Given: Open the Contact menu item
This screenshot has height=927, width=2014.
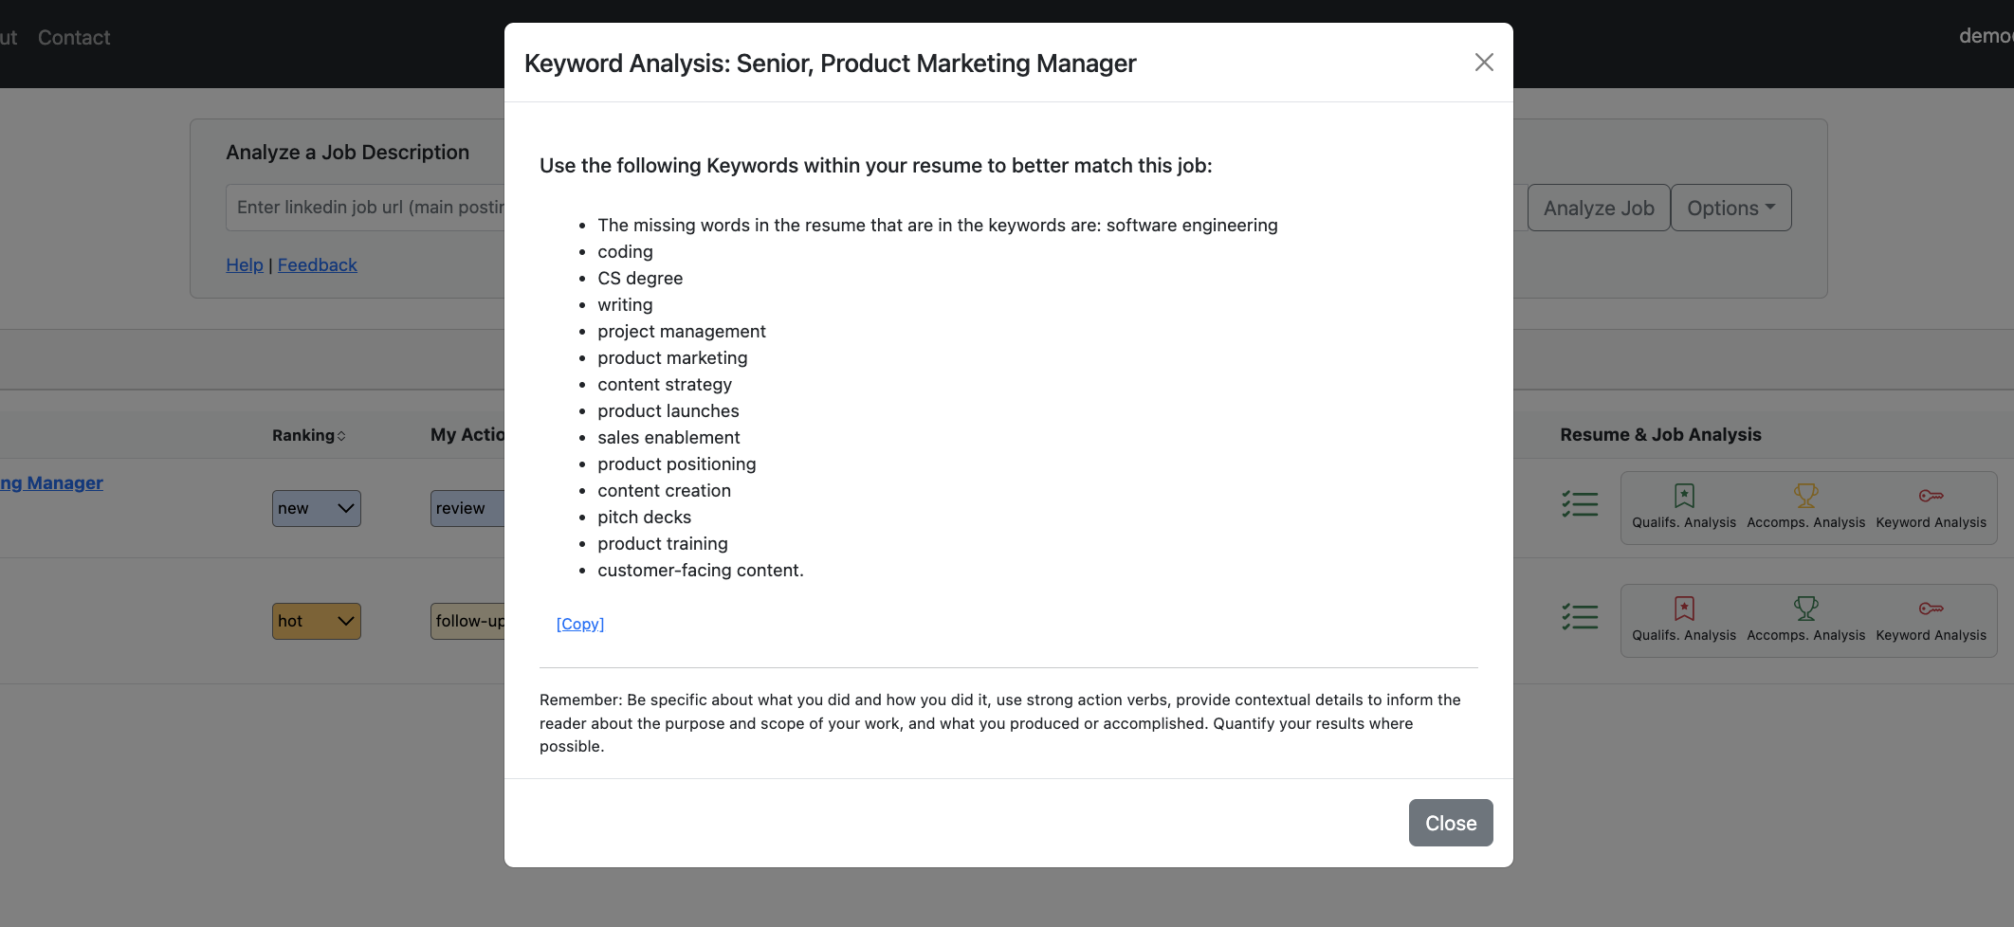Looking at the screenshot, I should point(74,38).
